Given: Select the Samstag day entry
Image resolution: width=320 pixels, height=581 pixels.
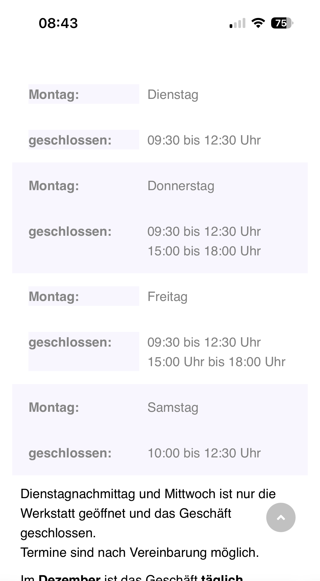Looking at the screenshot, I should pos(173,407).
